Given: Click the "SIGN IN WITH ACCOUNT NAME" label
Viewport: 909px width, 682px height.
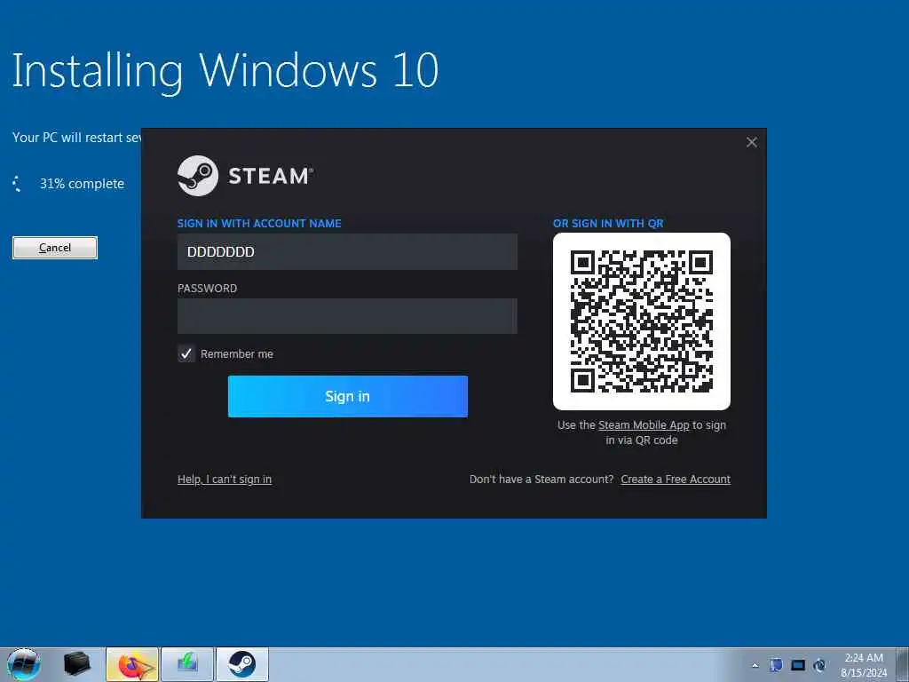Looking at the screenshot, I should click(259, 223).
